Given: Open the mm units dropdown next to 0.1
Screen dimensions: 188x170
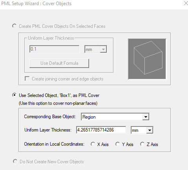Looking at the screenshot, I should 103,49.
